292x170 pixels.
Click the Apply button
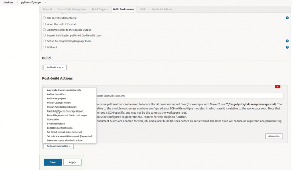72,162
